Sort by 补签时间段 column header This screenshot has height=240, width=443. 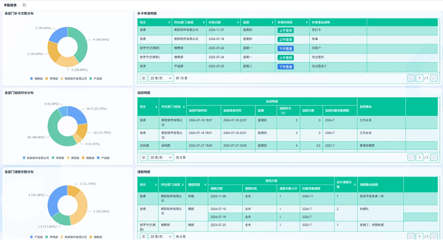[292, 22]
